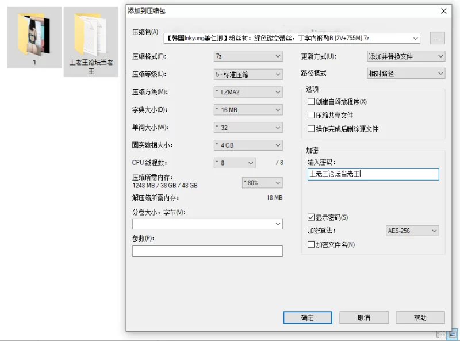This screenshot has height=341, width=460.
Task: Open 更新方式 dropdown
Action: (x=406, y=56)
